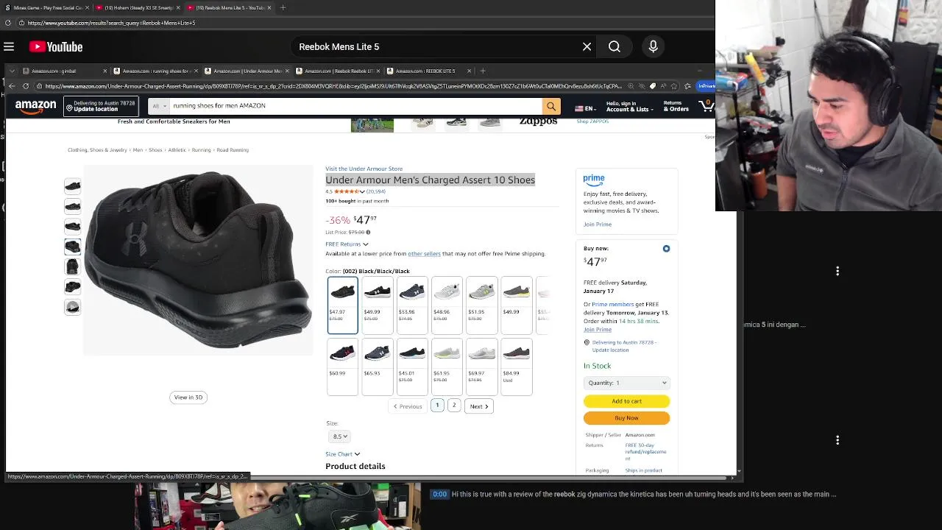Switch to Amazon Reebok tab
The width and height of the screenshot is (942, 530).
pyautogui.click(x=339, y=71)
